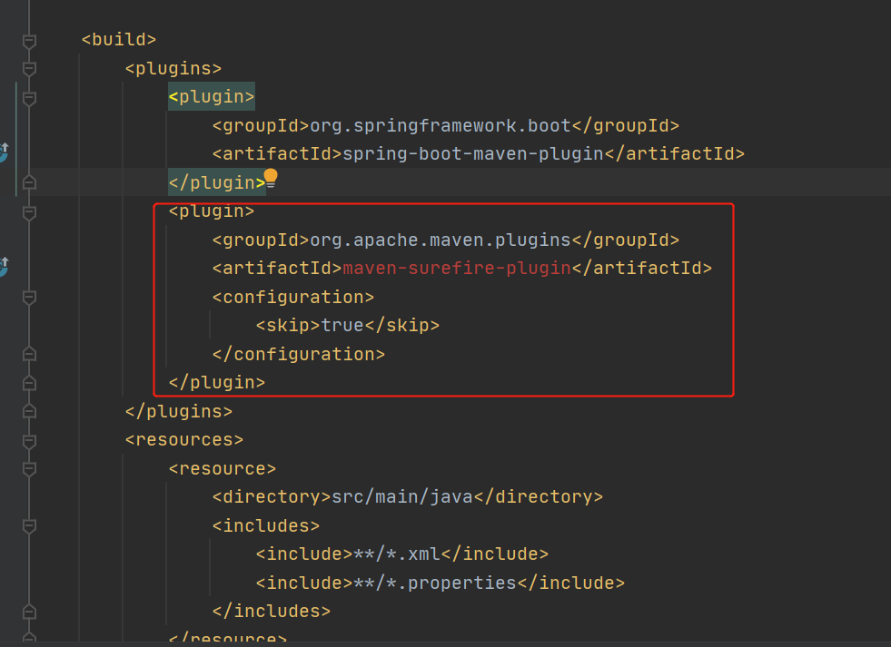Collapse the <build> block fold arrow
The width and height of the screenshot is (891, 647).
(x=28, y=39)
